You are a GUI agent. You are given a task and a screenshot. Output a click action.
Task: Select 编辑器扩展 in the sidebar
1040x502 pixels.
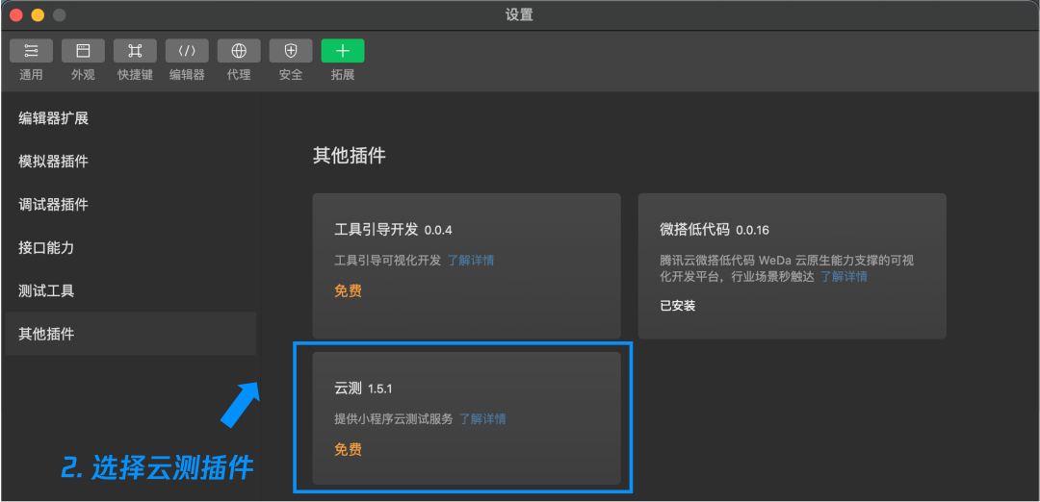point(131,118)
